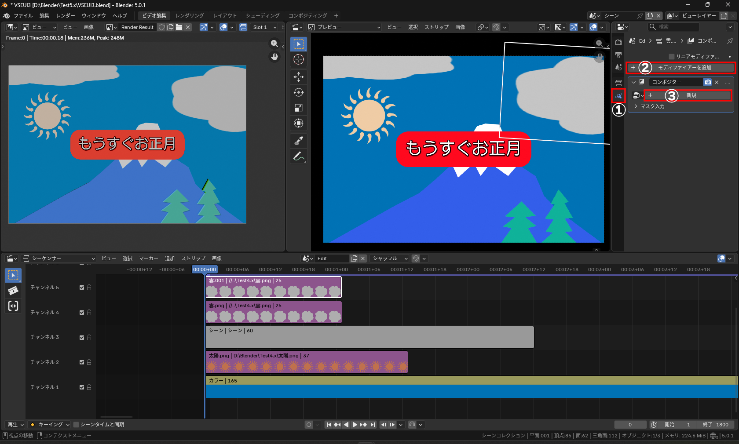Choose the Transform tool in preview toolbar
This screenshot has width=739, height=444.
pyautogui.click(x=299, y=123)
